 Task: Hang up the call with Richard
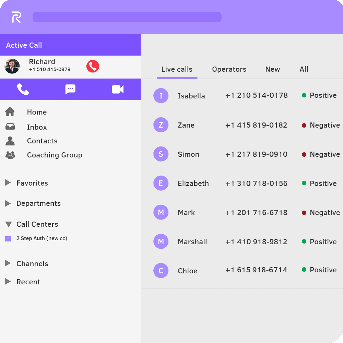click(92, 67)
